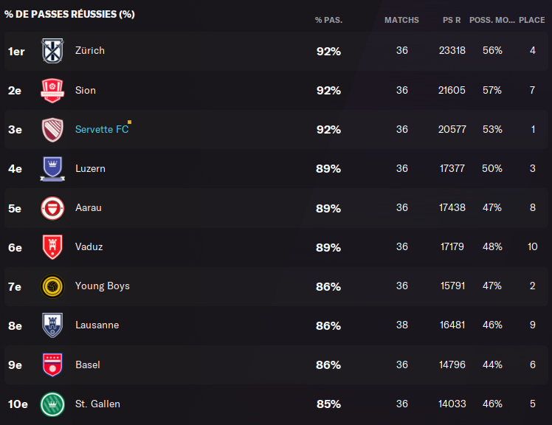Viewport: 552px width, 425px height.
Task: Open the Young Boys yellow ball badge
Action: tap(52, 286)
